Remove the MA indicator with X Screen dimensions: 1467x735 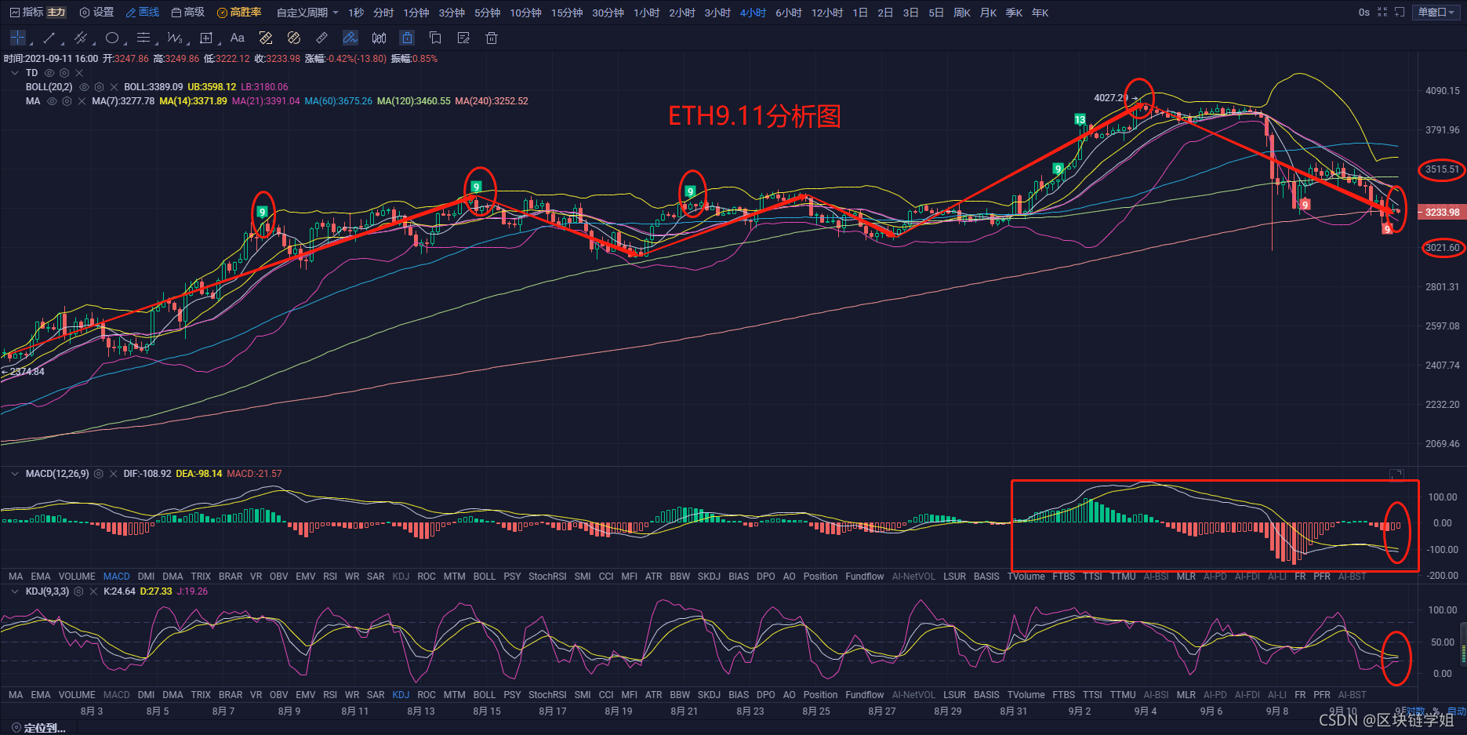[x=82, y=101]
